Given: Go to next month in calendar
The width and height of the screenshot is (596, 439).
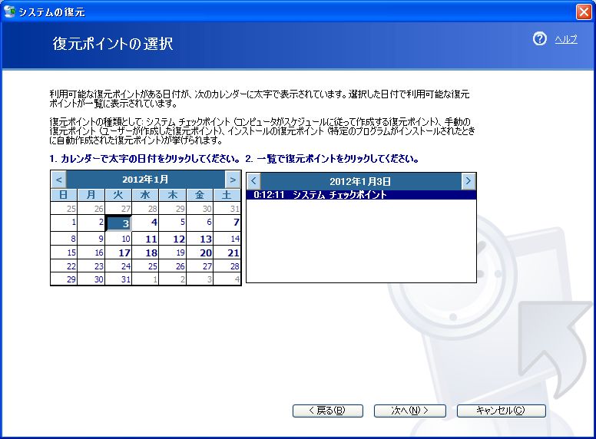Looking at the screenshot, I should coord(233,180).
